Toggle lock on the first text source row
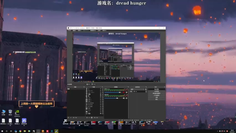 point(103,89)
